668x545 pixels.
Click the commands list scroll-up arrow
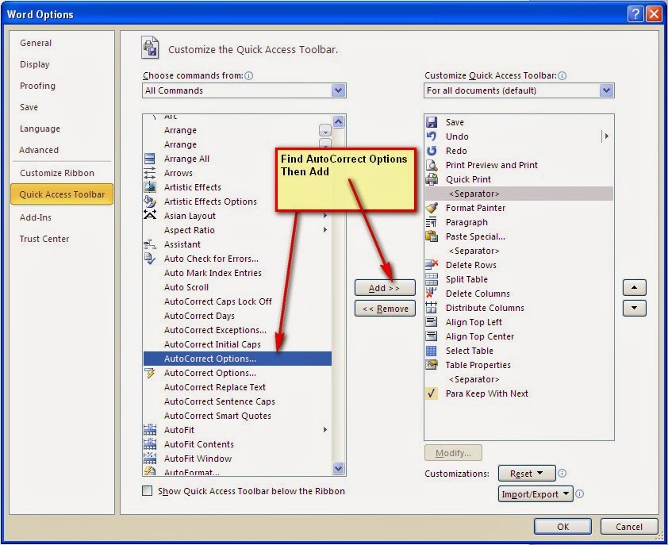pyautogui.click(x=338, y=122)
